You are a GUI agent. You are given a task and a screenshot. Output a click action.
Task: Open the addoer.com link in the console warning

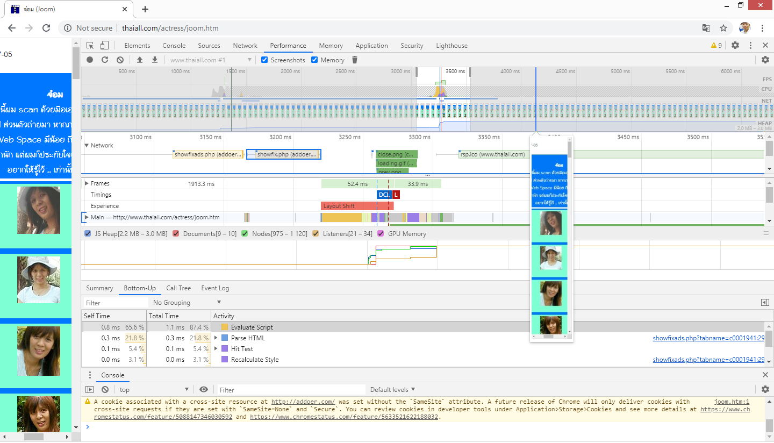pos(303,402)
